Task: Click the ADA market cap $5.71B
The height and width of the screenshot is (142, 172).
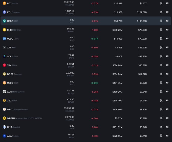Action: click(x=143, y=136)
